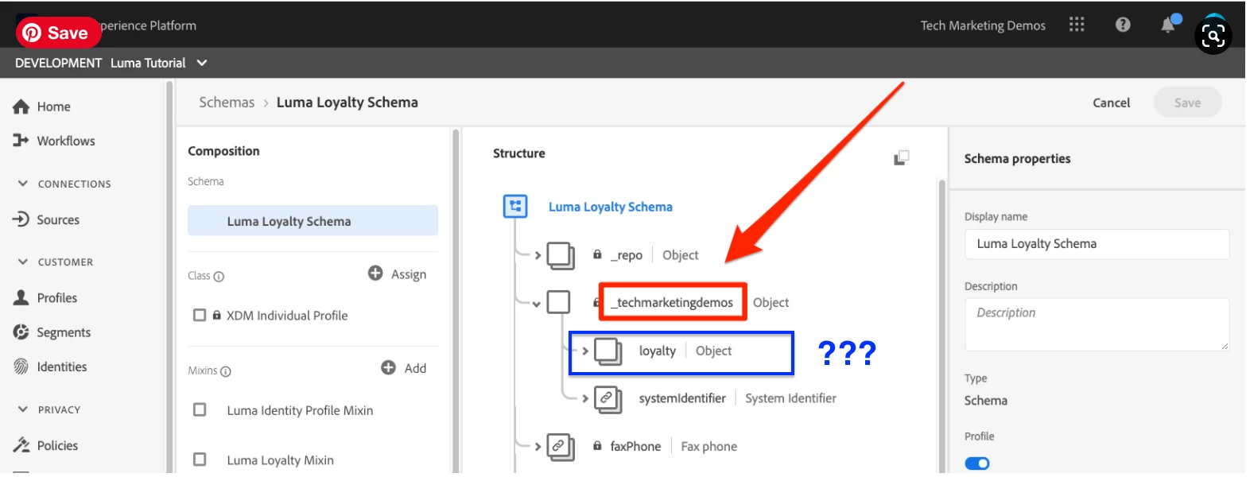1250x477 pixels.
Task: Click the systemIdentifier link icon
Action: click(x=608, y=398)
